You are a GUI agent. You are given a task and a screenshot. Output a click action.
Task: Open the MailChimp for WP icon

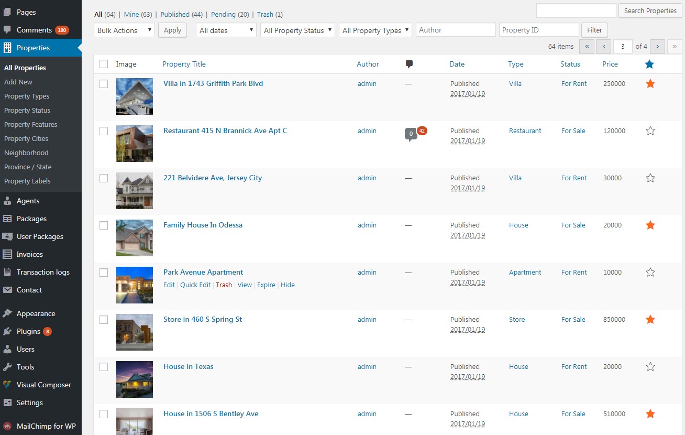(x=7, y=426)
